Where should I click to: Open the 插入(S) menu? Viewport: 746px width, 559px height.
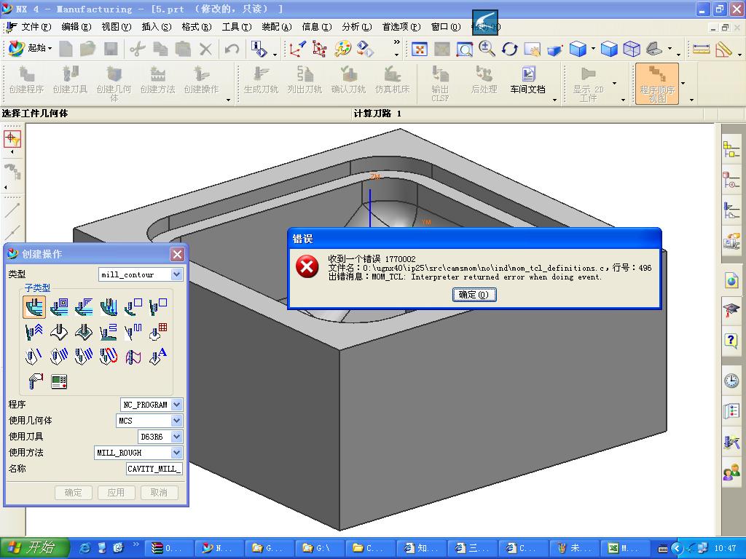tap(157, 27)
